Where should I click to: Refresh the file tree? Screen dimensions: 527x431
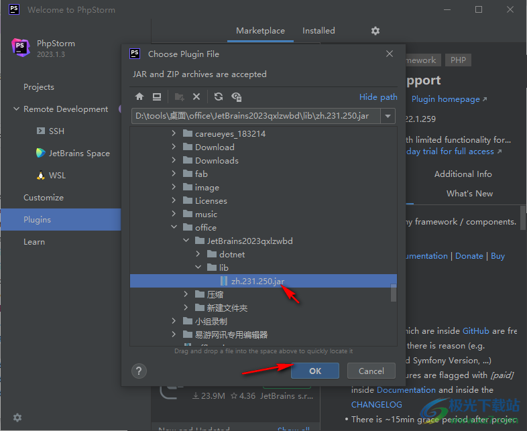pyautogui.click(x=219, y=97)
